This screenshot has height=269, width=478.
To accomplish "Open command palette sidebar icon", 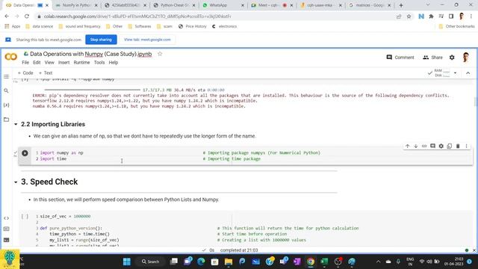I will tap(7, 229).
